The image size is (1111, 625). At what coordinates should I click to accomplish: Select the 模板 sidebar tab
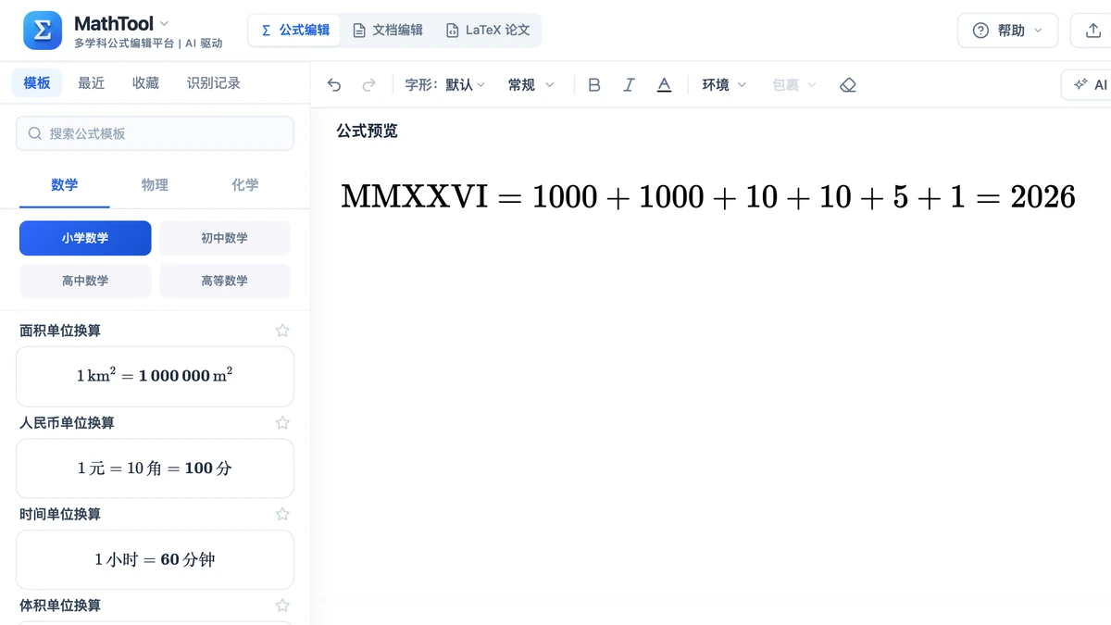37,83
